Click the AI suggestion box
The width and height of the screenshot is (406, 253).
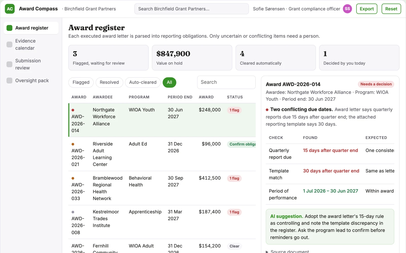tap(330, 227)
